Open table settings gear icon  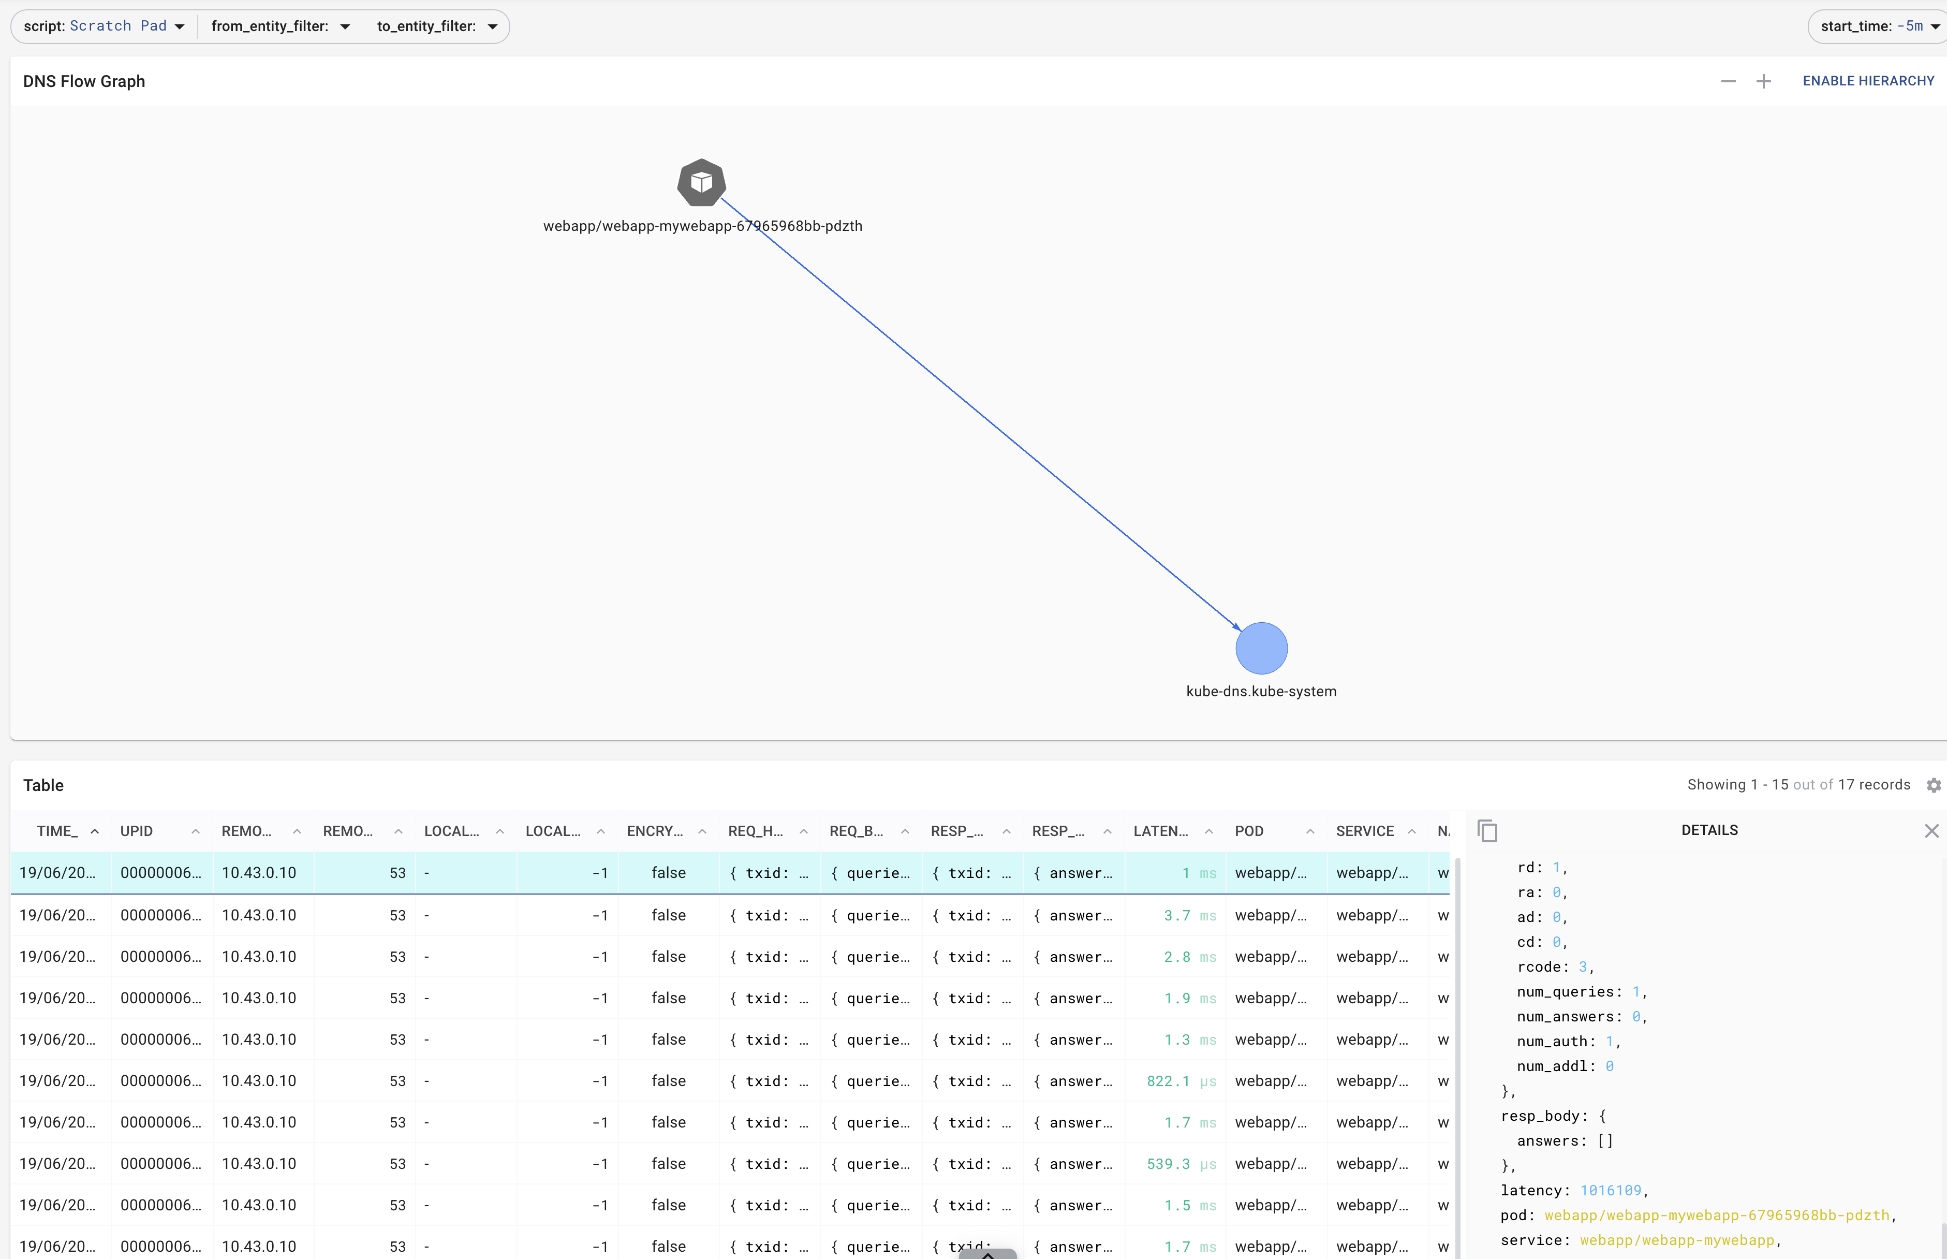1933,785
